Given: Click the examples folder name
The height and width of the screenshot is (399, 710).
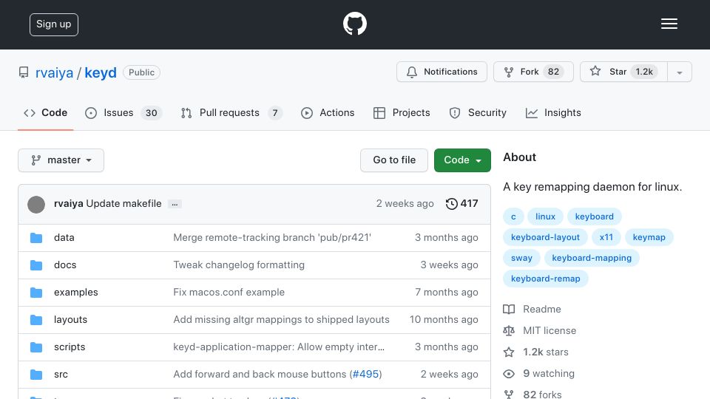Looking at the screenshot, I should 76,293.
